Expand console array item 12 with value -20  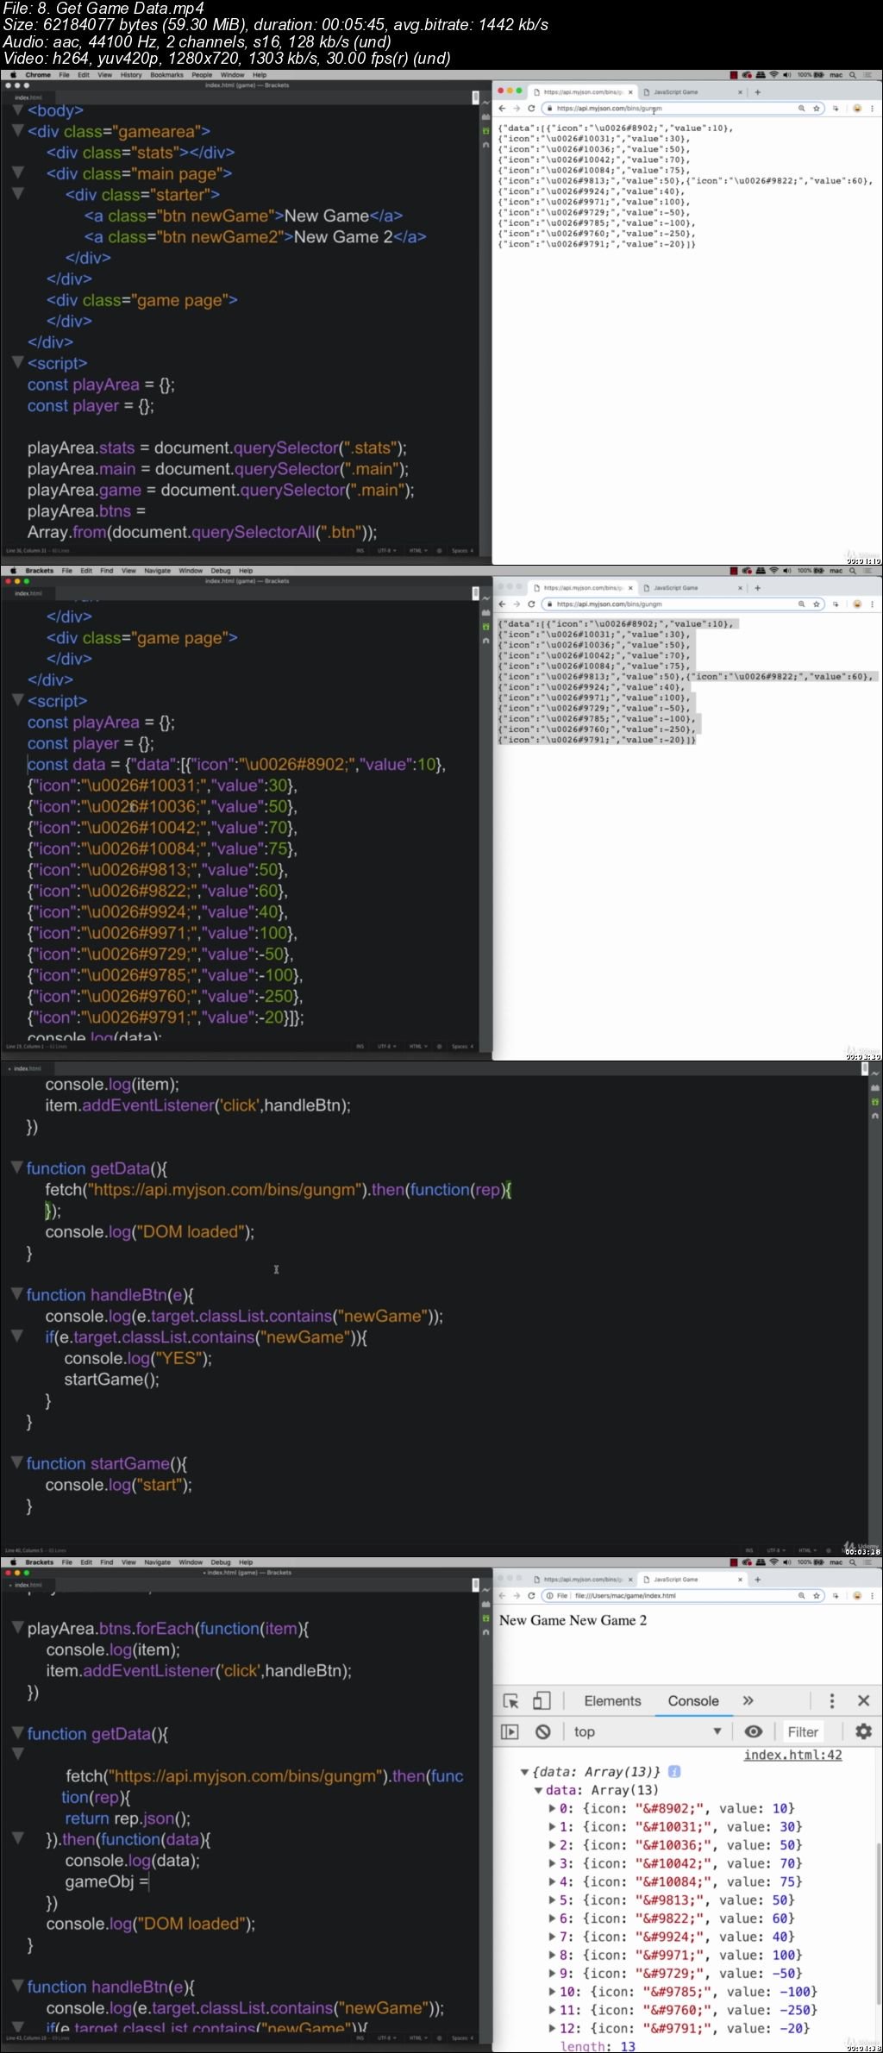click(552, 2028)
